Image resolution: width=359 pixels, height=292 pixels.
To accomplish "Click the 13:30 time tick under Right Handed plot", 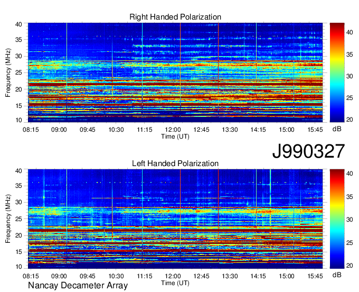I will (230, 130).
